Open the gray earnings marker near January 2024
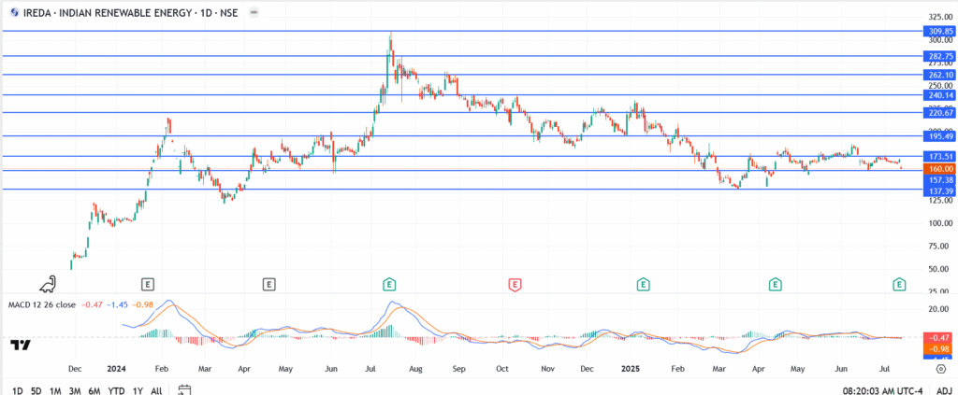This screenshot has width=958, height=395. pyautogui.click(x=148, y=284)
